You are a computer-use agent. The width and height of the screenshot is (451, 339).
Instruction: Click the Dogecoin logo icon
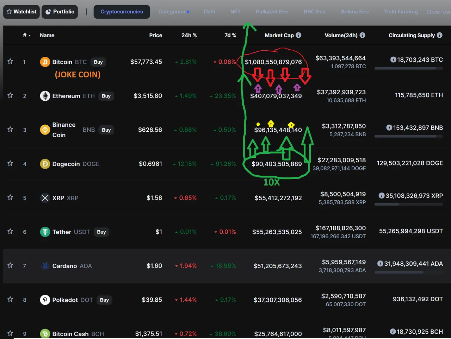[45, 164]
